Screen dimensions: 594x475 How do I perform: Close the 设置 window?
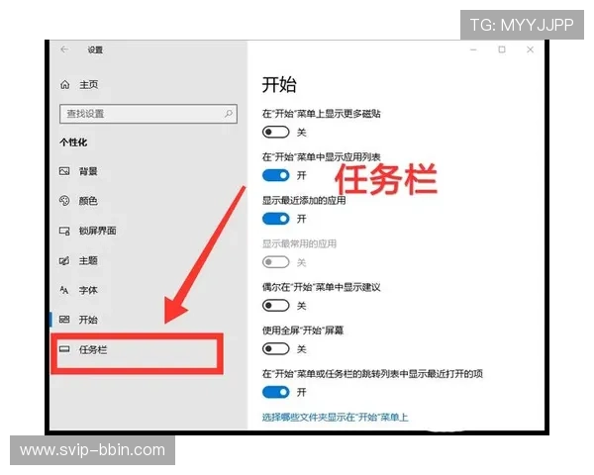[x=530, y=49]
